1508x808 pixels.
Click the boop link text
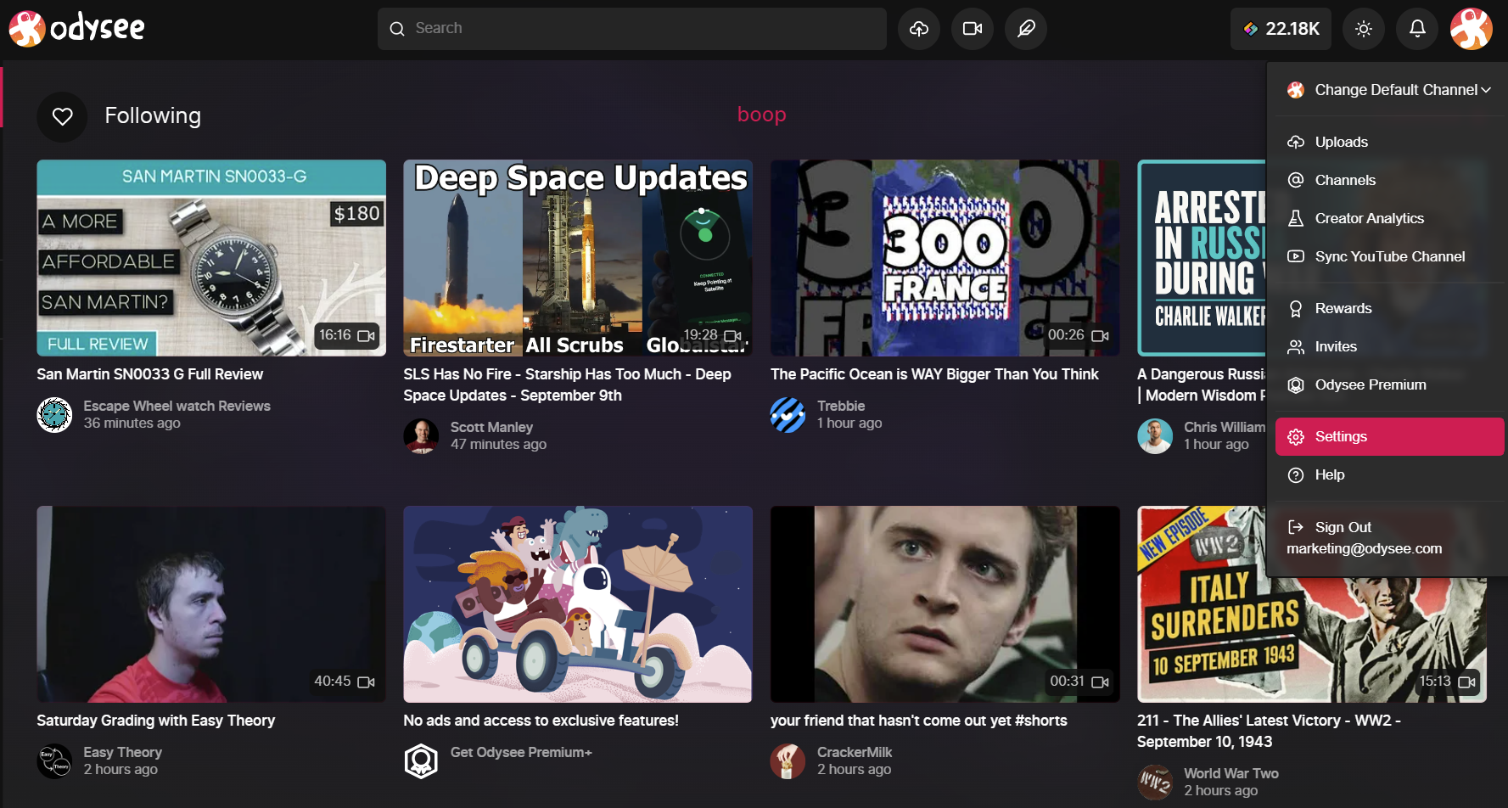(761, 115)
